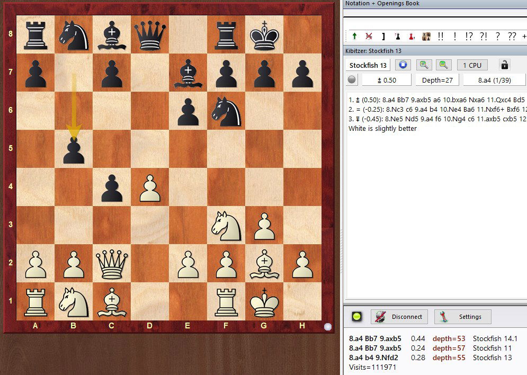Open the 1 CPU thread selector
This screenshot has width=527, height=375.
(x=472, y=65)
